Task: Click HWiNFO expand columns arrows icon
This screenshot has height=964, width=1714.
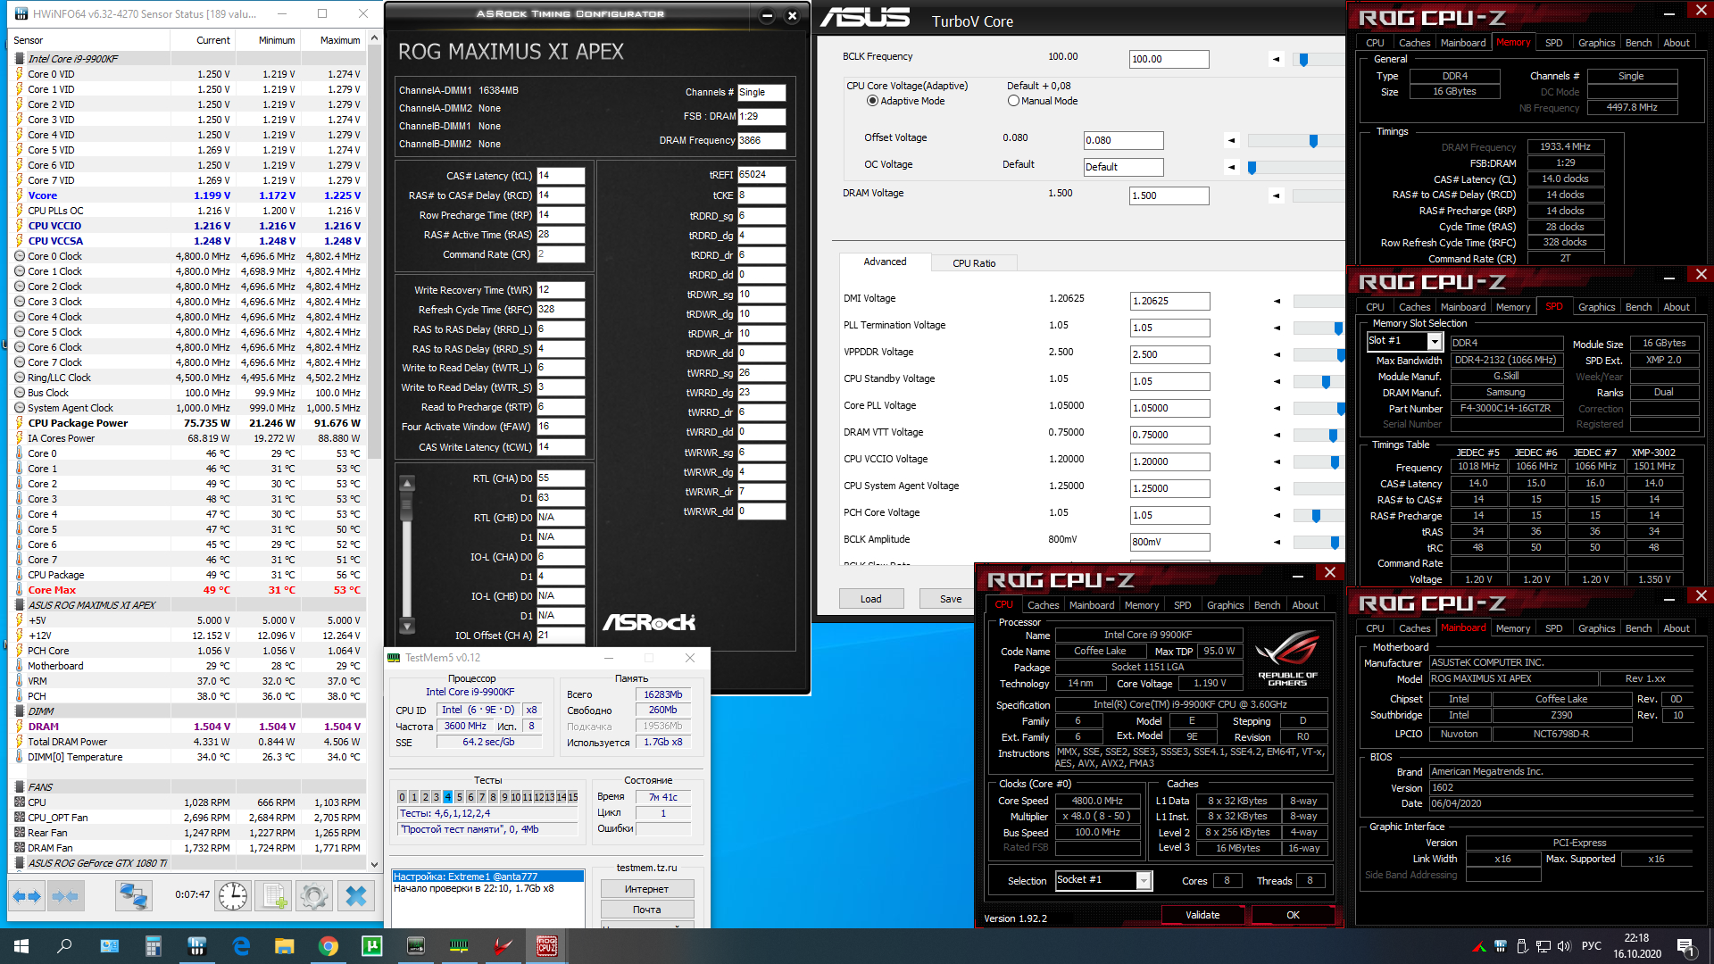Action: point(27,895)
